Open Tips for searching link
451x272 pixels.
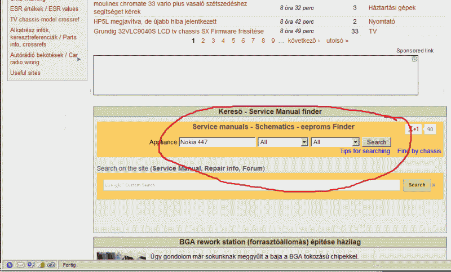coord(365,151)
